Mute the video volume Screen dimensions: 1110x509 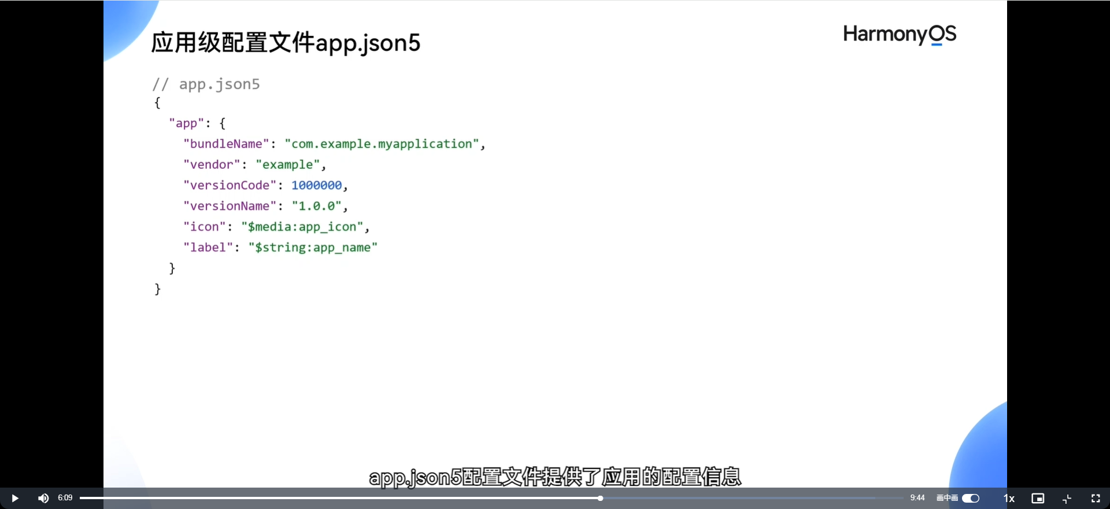(x=43, y=498)
